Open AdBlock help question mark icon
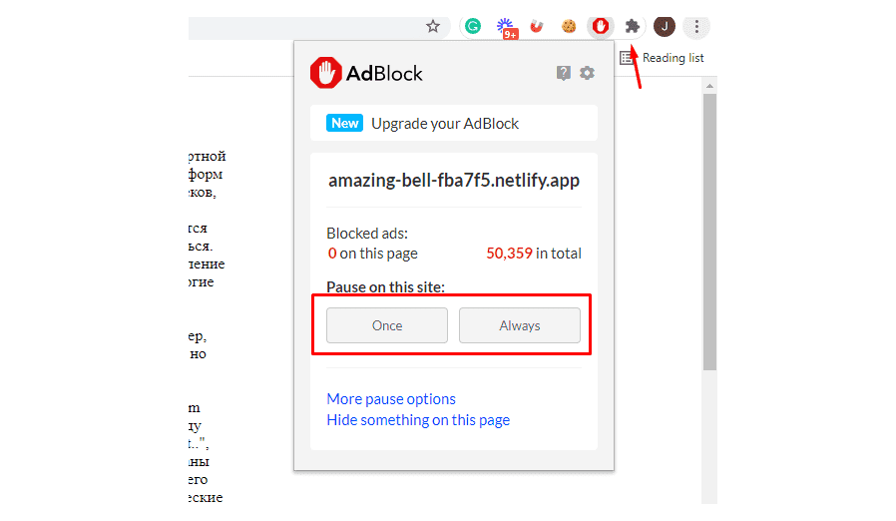This screenshot has height=521, width=896. pyautogui.click(x=564, y=73)
